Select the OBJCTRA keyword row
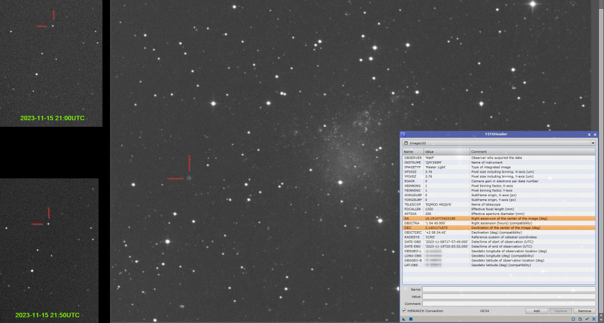604x323 pixels. coord(499,223)
